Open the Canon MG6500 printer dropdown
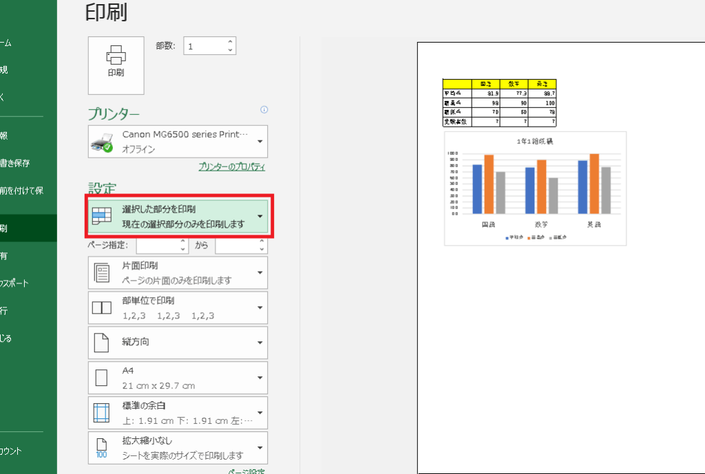 coord(178,142)
